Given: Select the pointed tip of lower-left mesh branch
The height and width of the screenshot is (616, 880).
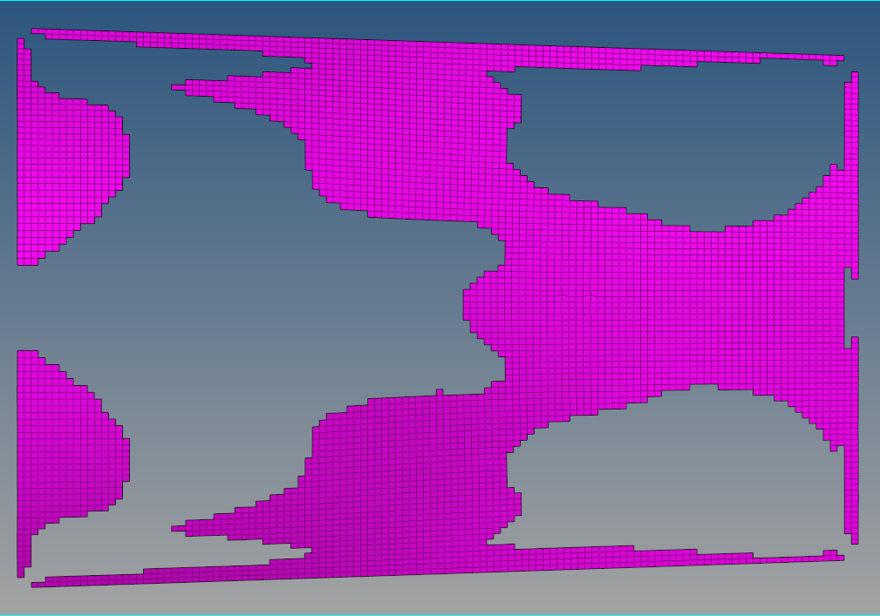Looking at the screenshot, I should (x=178, y=528).
